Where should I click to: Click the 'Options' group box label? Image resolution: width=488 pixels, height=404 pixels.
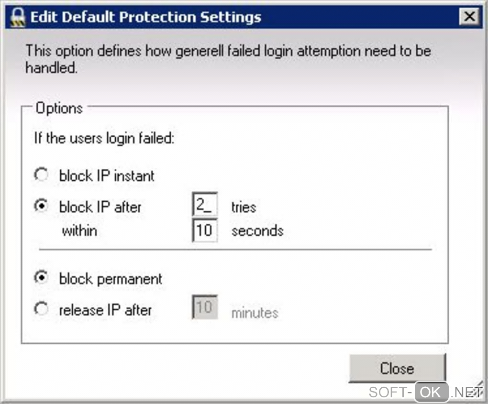click(x=59, y=108)
